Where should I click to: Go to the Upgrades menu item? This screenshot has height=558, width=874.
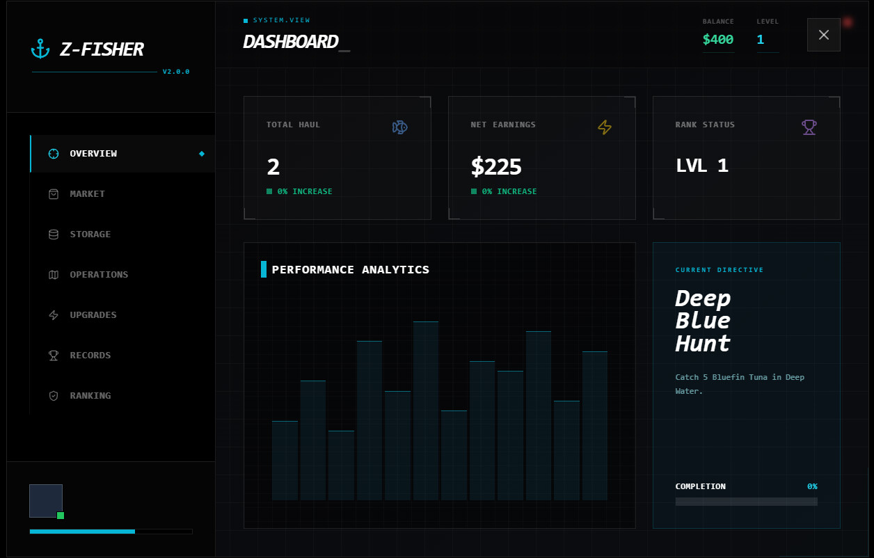pyautogui.click(x=93, y=315)
